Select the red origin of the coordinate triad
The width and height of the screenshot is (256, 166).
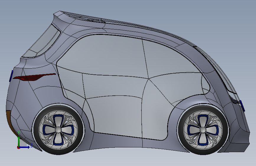(x=18, y=147)
